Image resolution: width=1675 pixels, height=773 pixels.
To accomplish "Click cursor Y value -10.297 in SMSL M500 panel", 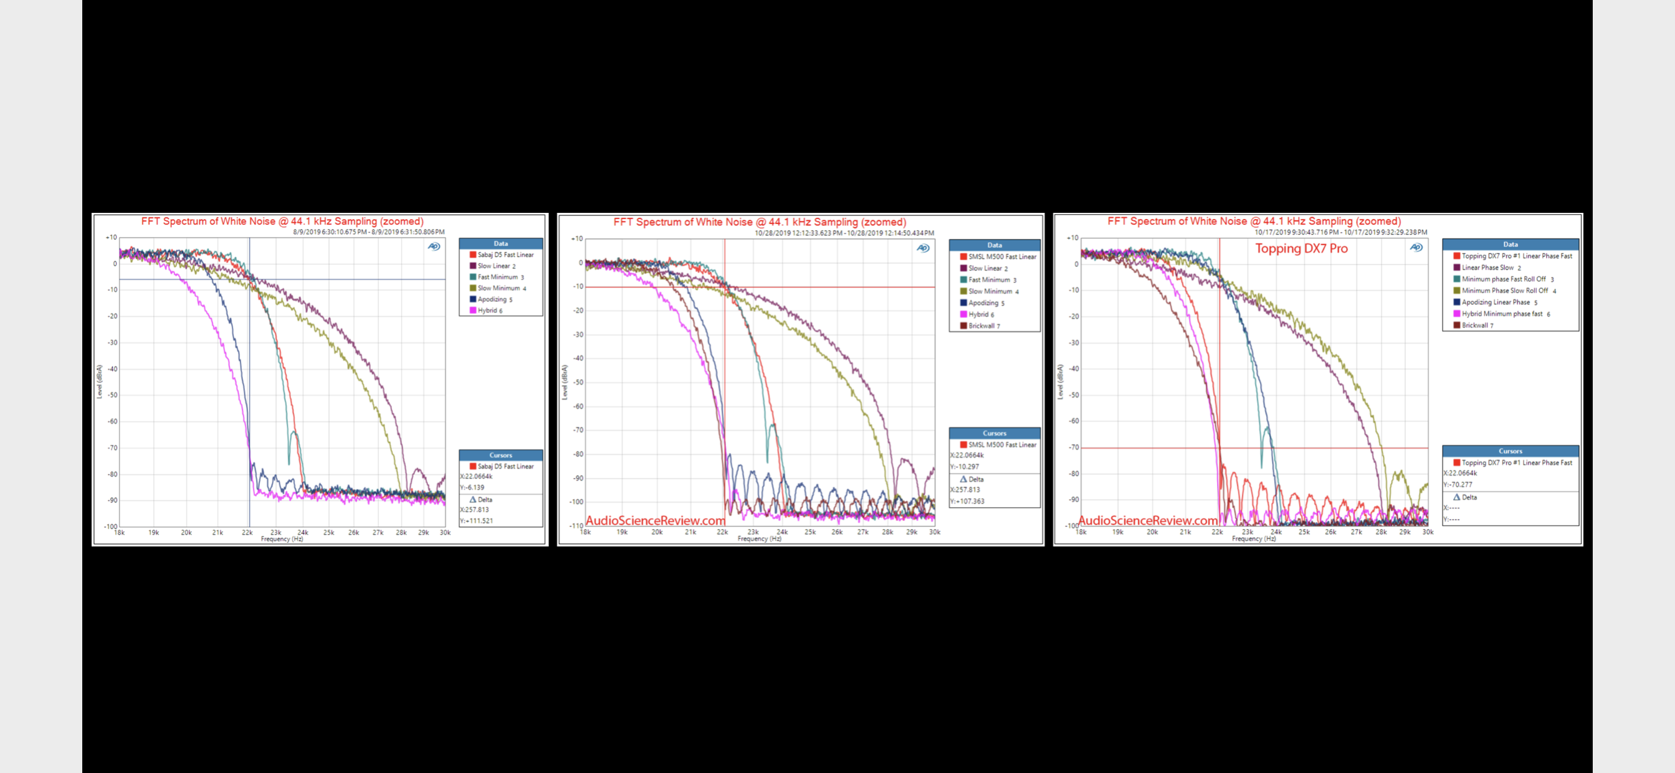I will pos(965,467).
